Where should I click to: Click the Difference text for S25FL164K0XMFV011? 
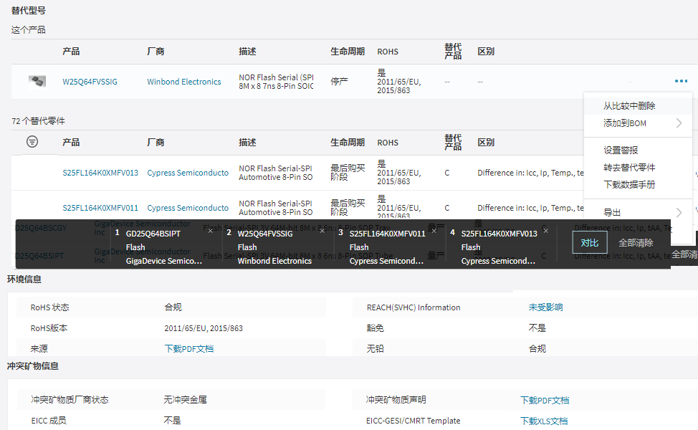tap(530, 208)
